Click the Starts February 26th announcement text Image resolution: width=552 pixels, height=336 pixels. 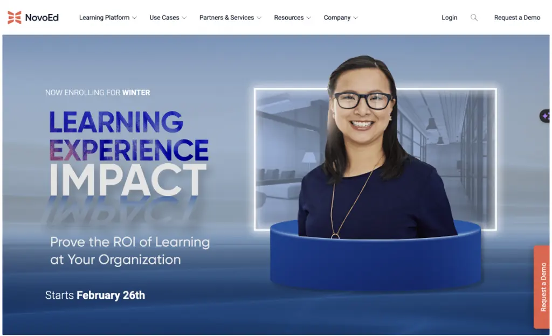click(x=95, y=295)
